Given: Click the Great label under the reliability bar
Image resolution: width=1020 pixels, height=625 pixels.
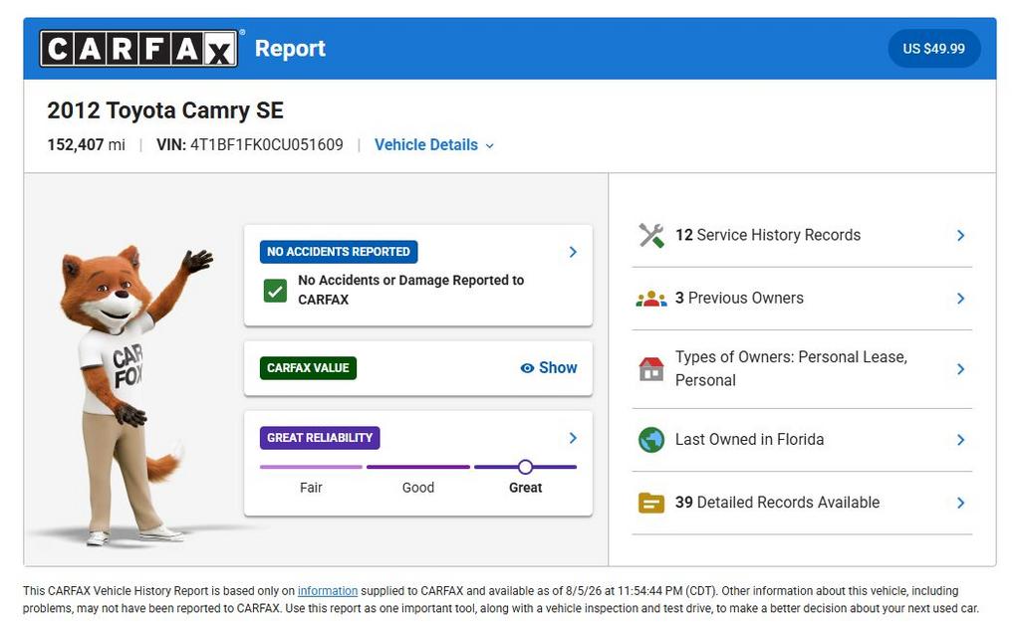Looking at the screenshot, I should tap(525, 488).
